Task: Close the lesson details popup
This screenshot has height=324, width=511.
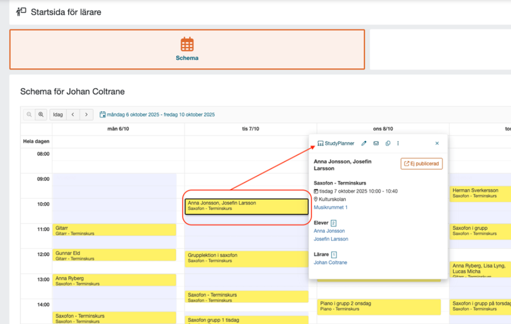Action: point(437,143)
